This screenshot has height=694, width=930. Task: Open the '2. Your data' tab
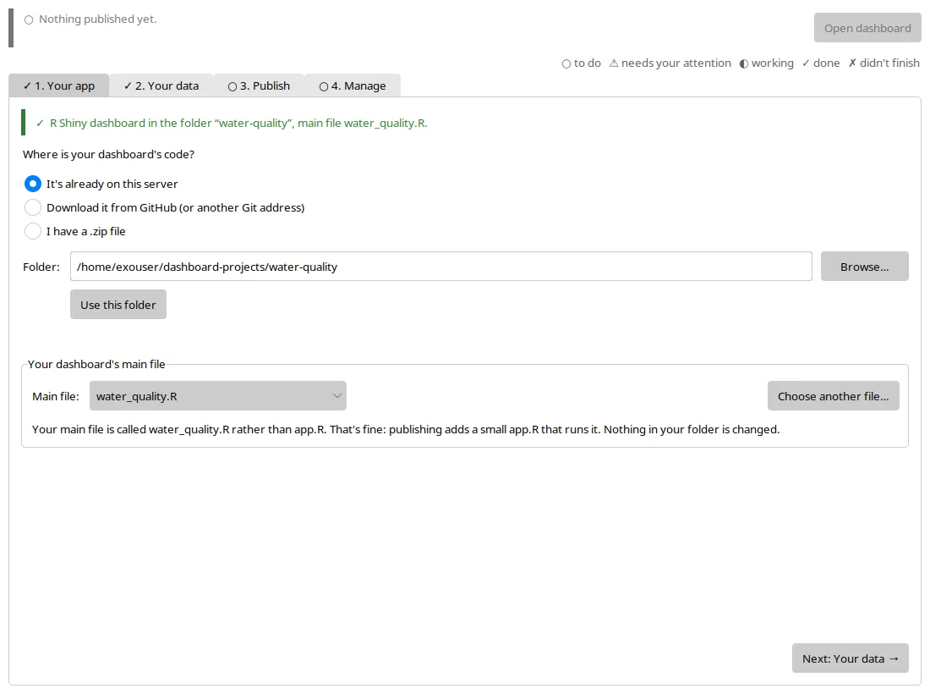[161, 85]
